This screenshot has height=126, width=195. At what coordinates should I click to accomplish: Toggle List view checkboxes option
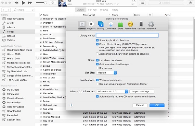tap(97, 60)
